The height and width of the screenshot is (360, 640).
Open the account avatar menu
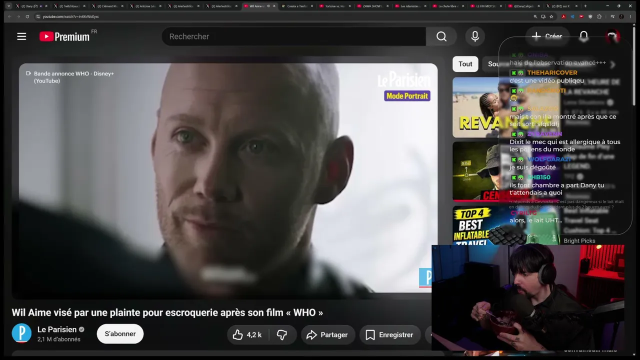click(612, 36)
